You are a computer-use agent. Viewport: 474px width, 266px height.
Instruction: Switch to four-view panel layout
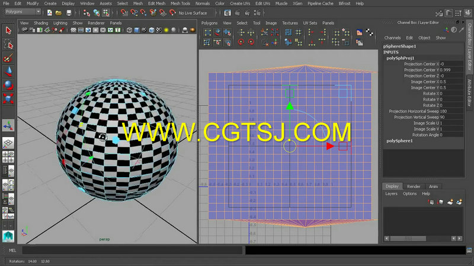8,157
